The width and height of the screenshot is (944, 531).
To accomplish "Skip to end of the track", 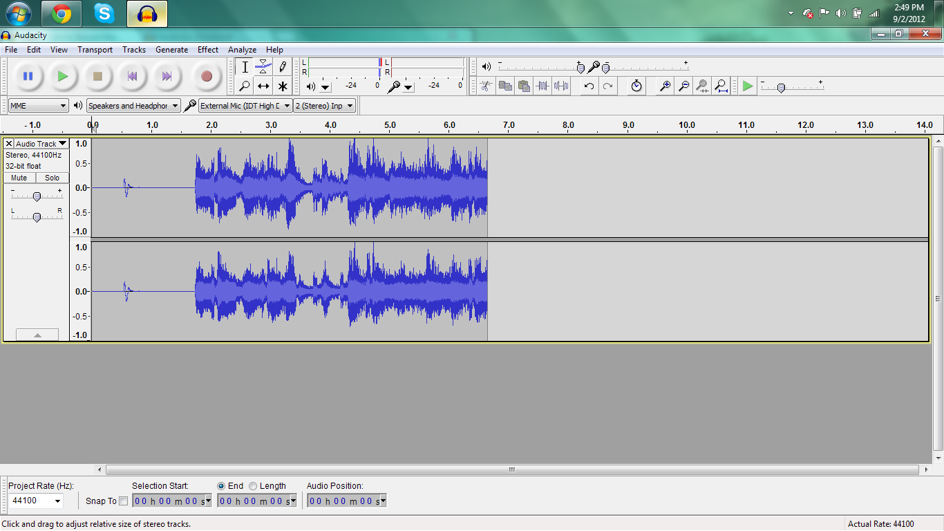I will [167, 76].
